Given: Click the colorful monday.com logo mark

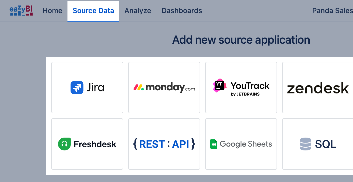Looking at the screenshot, I should click(x=139, y=88).
